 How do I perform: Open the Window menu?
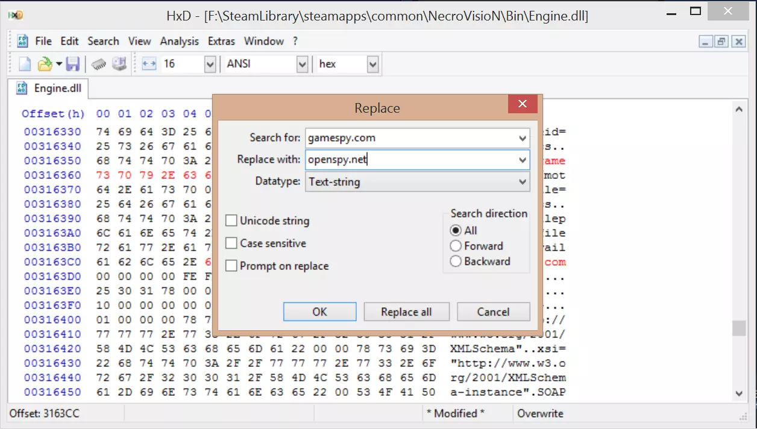point(263,41)
